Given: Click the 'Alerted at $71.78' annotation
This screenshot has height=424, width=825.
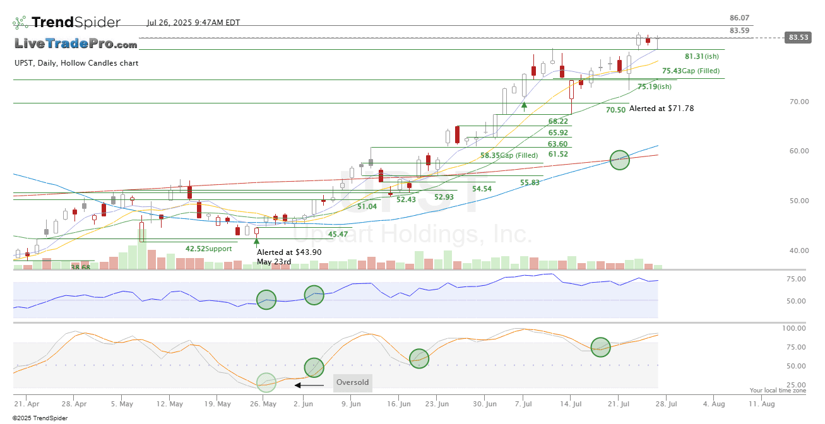Looking at the screenshot, I should click(662, 109).
